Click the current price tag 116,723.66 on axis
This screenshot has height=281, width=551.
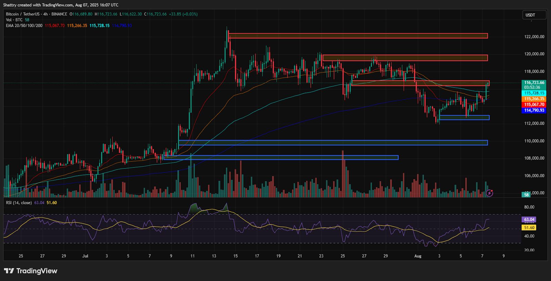(x=534, y=83)
